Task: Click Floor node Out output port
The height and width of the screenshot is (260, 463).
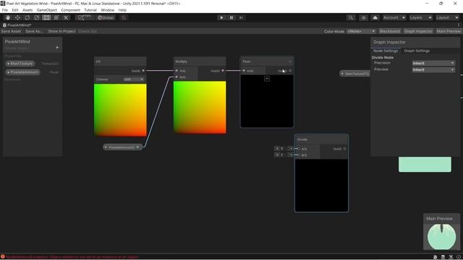Action: [290, 71]
